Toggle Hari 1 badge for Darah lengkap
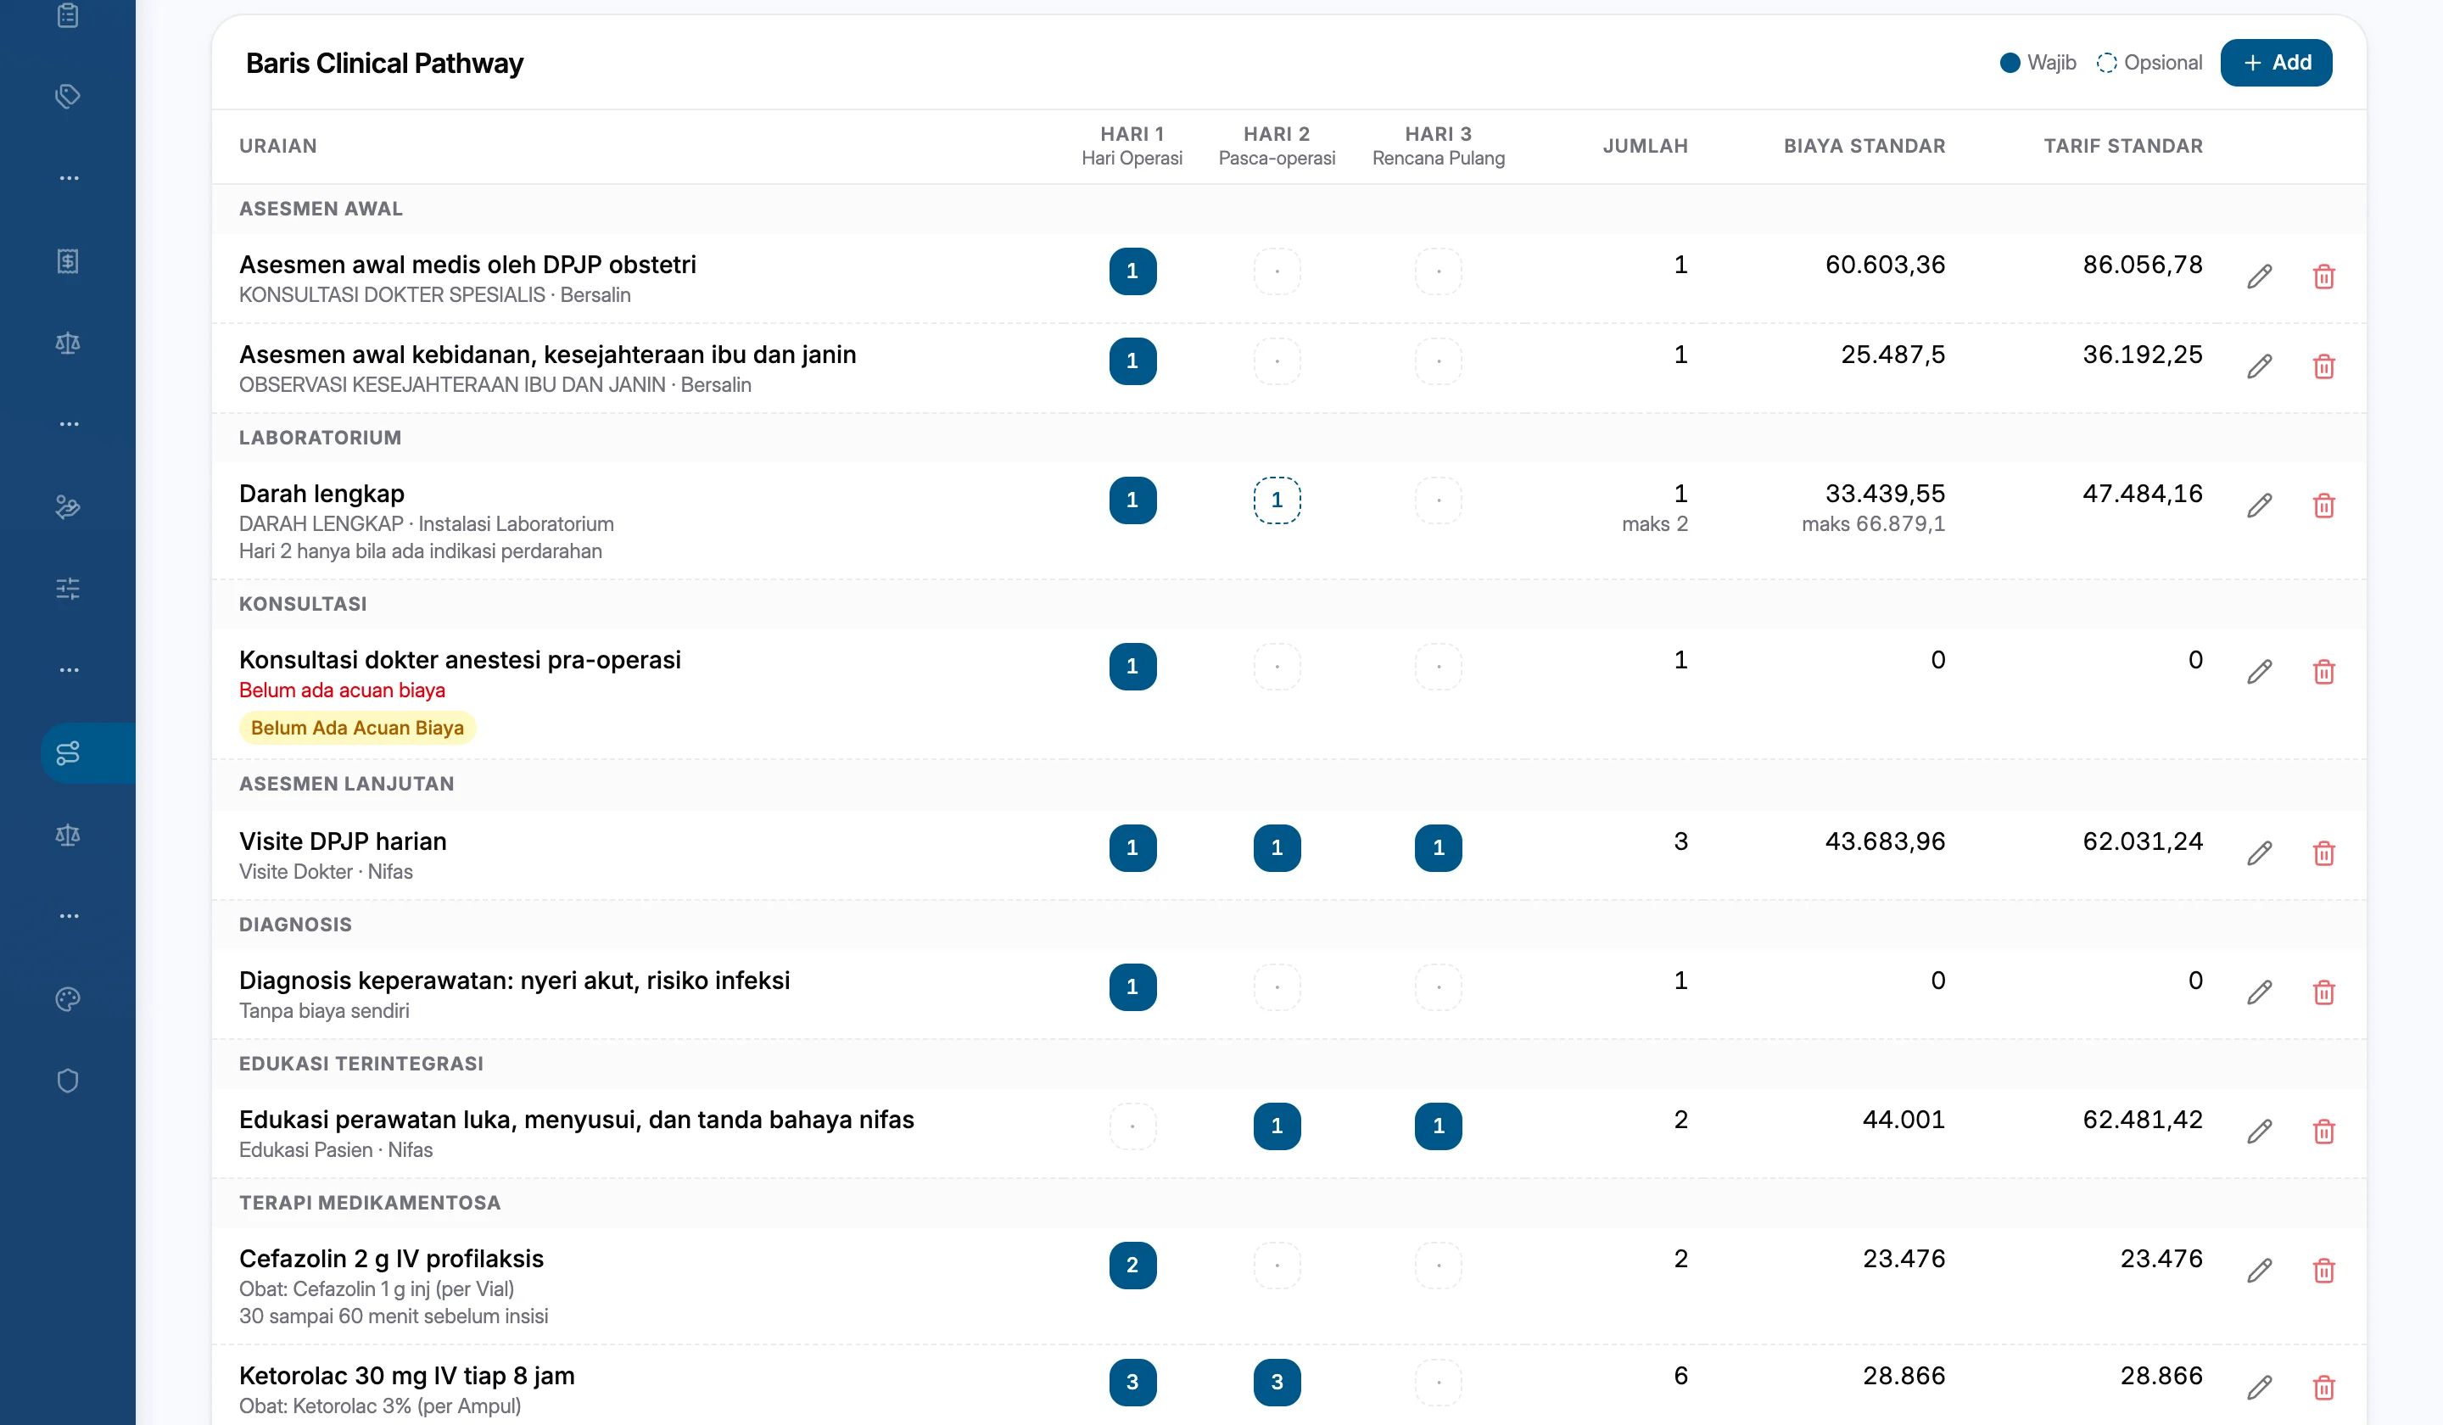This screenshot has height=1425, width=2443. pos(1132,500)
